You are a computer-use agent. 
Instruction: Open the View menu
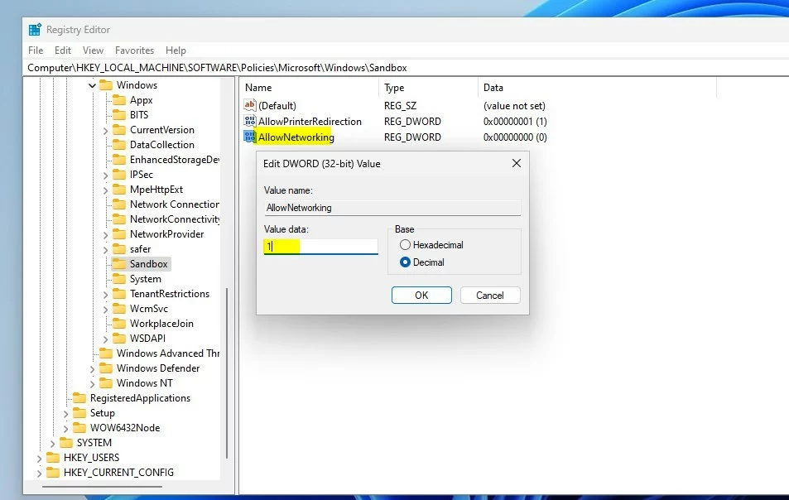[x=93, y=50]
